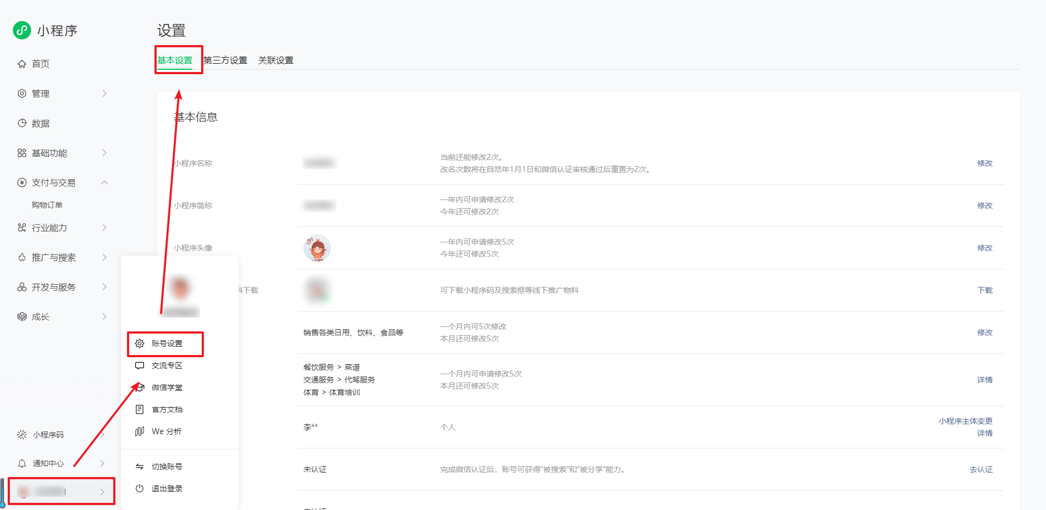Click the mini program avatar thumbnail
This screenshot has height=510, width=1046.
click(317, 248)
